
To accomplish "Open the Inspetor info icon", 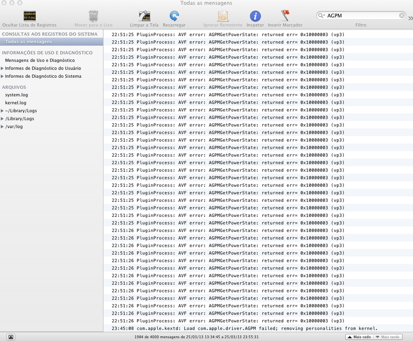I will click(255, 16).
